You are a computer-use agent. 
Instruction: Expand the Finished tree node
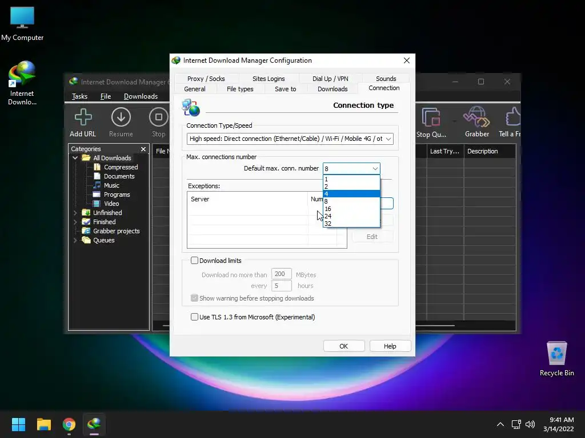75,222
